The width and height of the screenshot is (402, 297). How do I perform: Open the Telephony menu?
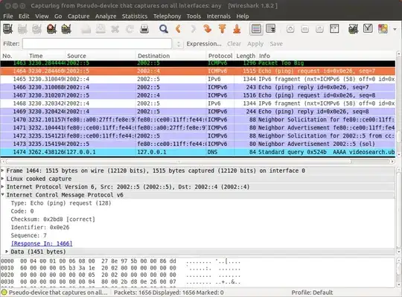pos(167,16)
